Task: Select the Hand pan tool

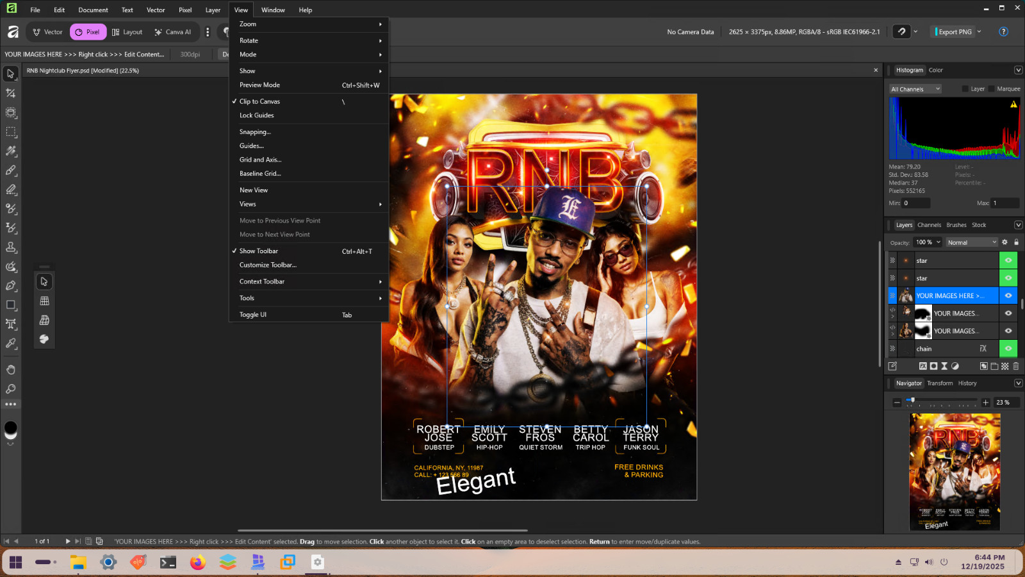Action: (x=11, y=370)
